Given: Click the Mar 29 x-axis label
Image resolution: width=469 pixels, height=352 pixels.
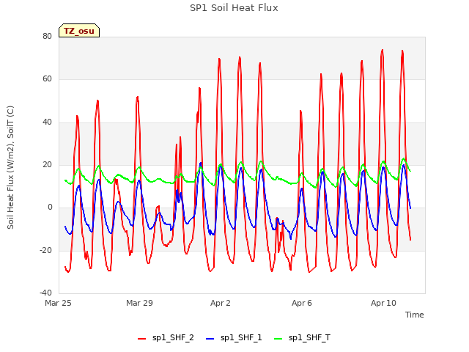Looking at the screenshot, I should 139,303.
